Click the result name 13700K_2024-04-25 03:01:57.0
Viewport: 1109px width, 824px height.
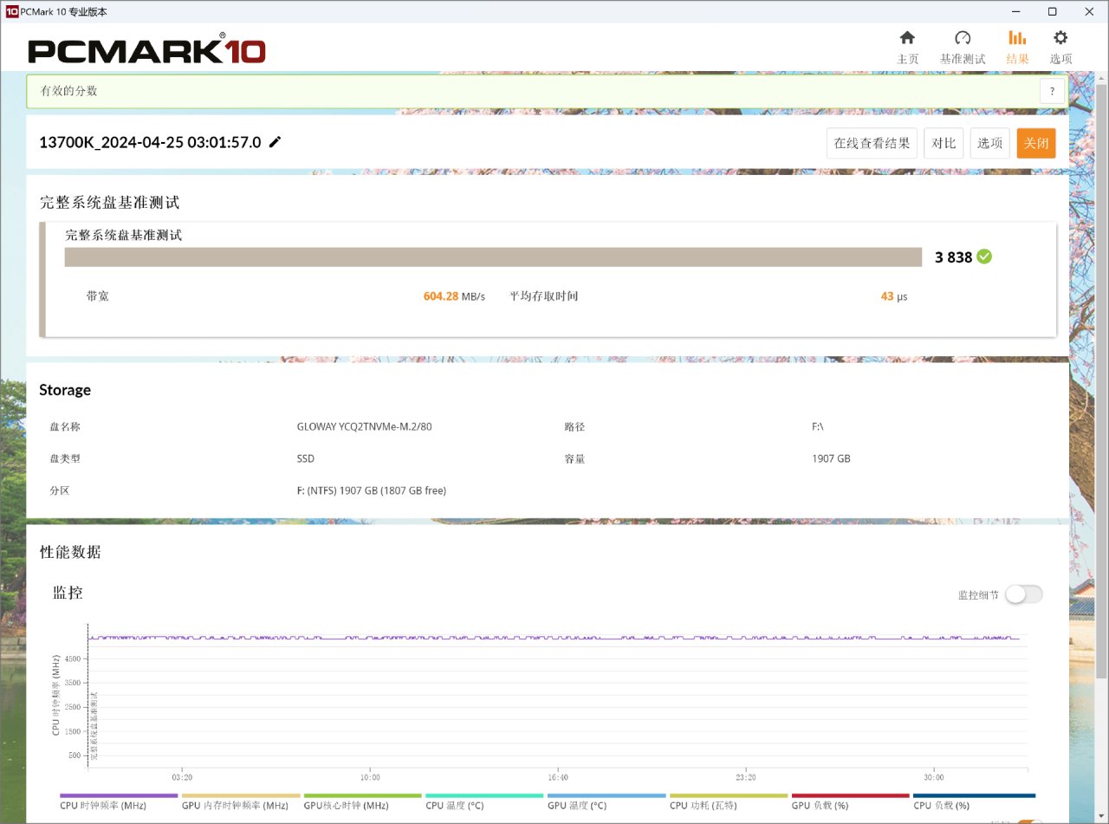[150, 142]
